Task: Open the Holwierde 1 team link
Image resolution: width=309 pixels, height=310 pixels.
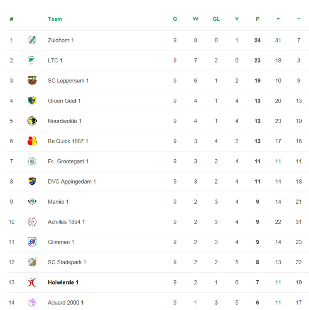Action: click(x=63, y=282)
